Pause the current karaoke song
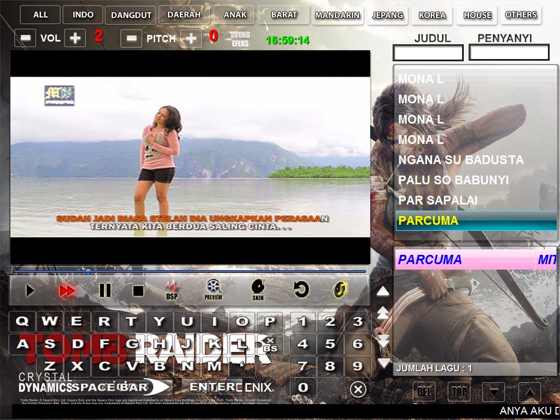The width and height of the screenshot is (560, 420). tap(104, 291)
